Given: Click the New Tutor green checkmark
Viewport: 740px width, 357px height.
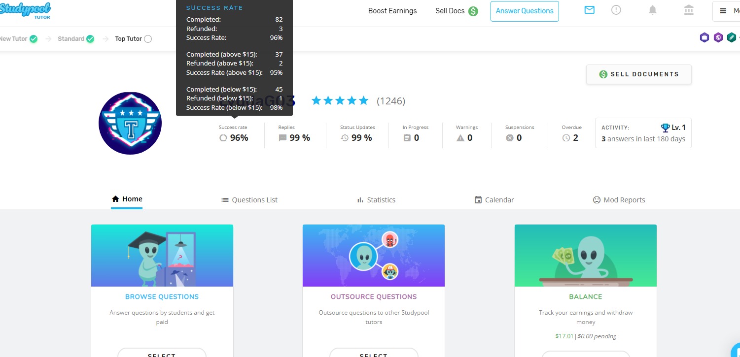Looking at the screenshot, I should tap(34, 39).
